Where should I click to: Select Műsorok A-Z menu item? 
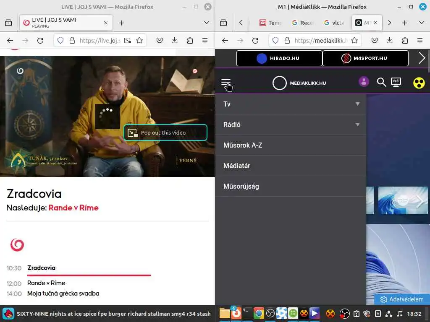point(291,145)
